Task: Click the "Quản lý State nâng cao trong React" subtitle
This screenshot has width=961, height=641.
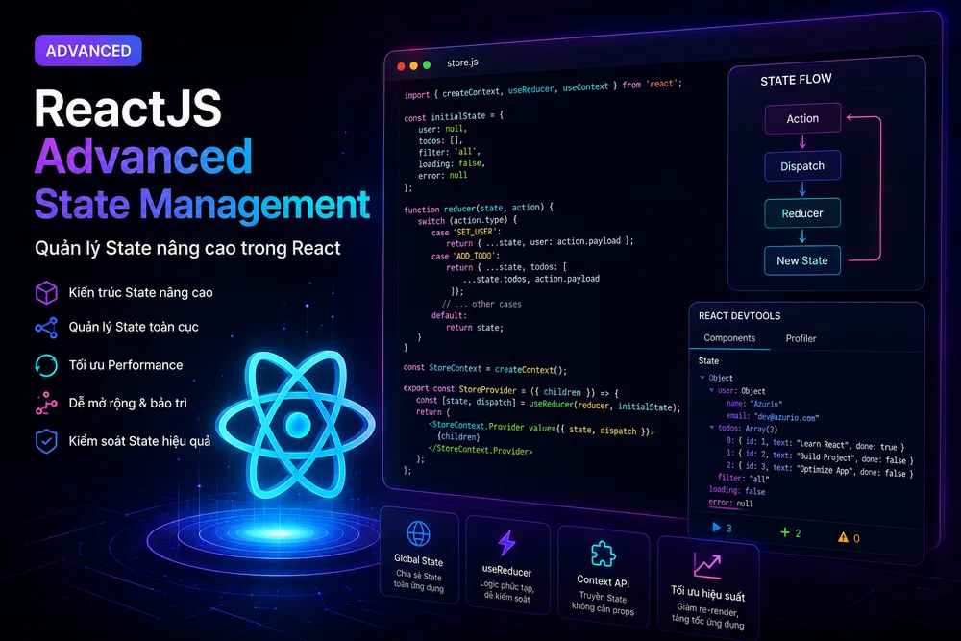Action: 187,248
